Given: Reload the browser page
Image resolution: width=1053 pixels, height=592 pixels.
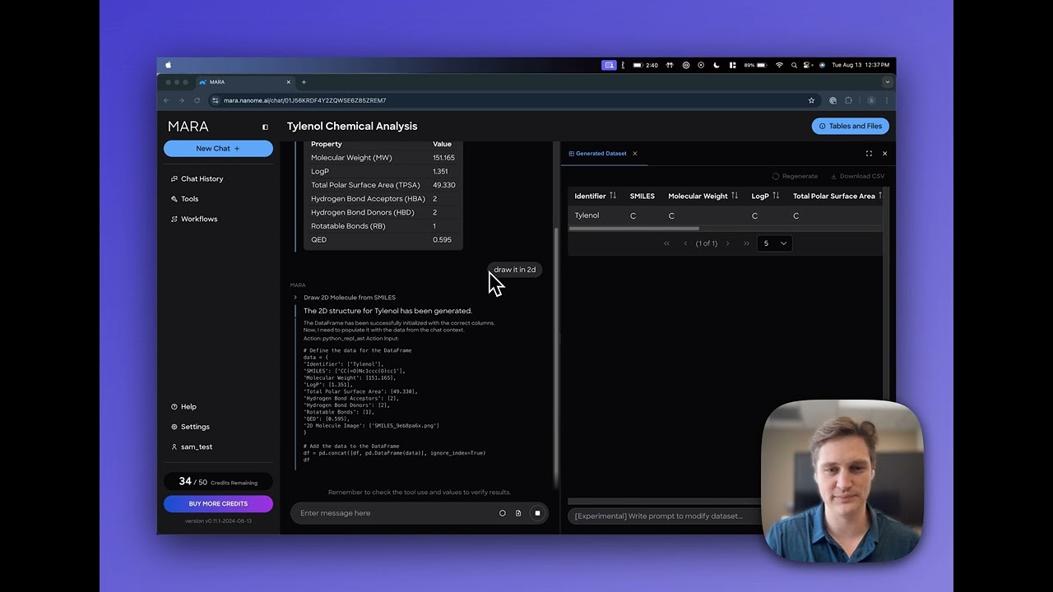Looking at the screenshot, I should pyautogui.click(x=197, y=100).
